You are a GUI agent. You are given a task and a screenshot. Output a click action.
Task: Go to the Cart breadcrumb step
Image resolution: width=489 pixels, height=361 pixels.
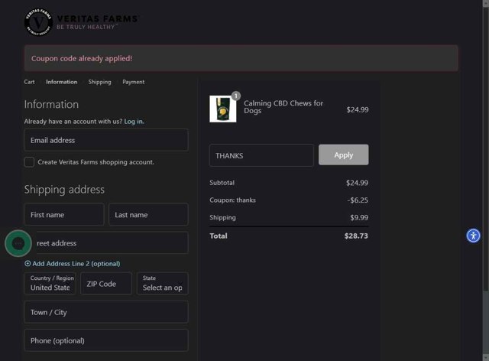click(x=29, y=82)
